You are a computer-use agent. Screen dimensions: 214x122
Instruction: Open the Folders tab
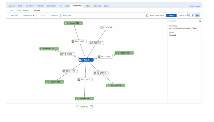(88, 6)
